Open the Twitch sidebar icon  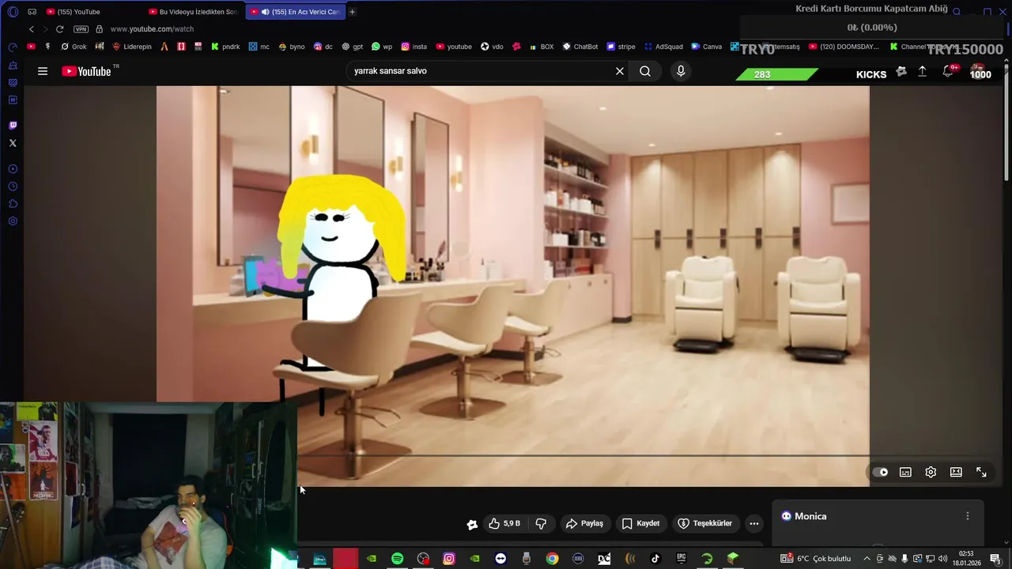[13, 126]
